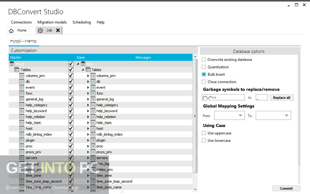Close the Job tab with X

point(58,30)
